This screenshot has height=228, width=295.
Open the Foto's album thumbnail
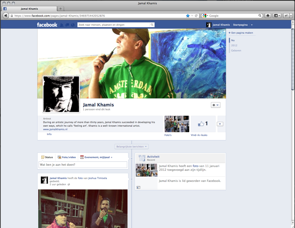coord(177,124)
